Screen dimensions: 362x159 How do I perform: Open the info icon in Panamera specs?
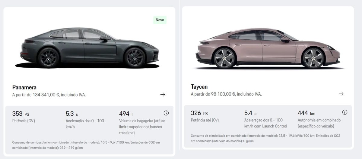tap(166, 113)
